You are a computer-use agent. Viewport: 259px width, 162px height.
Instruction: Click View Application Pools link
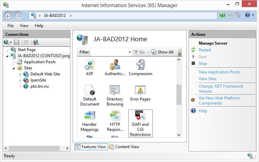click(x=219, y=72)
